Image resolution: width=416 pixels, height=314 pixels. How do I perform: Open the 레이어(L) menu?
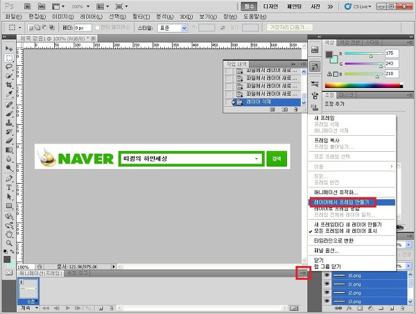pyautogui.click(x=91, y=17)
